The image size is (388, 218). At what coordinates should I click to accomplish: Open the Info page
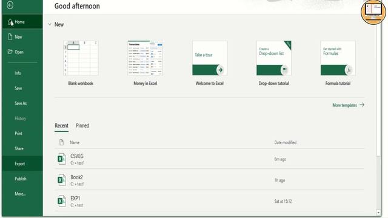coord(22,73)
